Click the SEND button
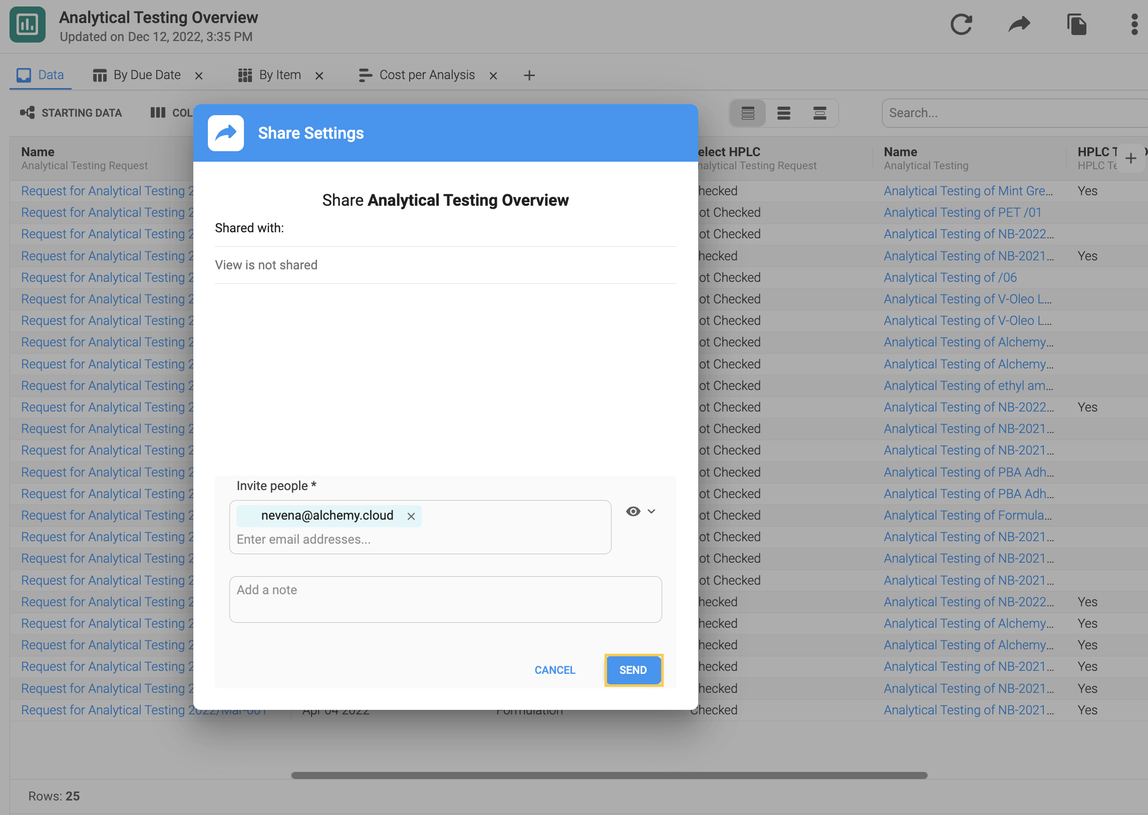The height and width of the screenshot is (815, 1148). click(633, 670)
